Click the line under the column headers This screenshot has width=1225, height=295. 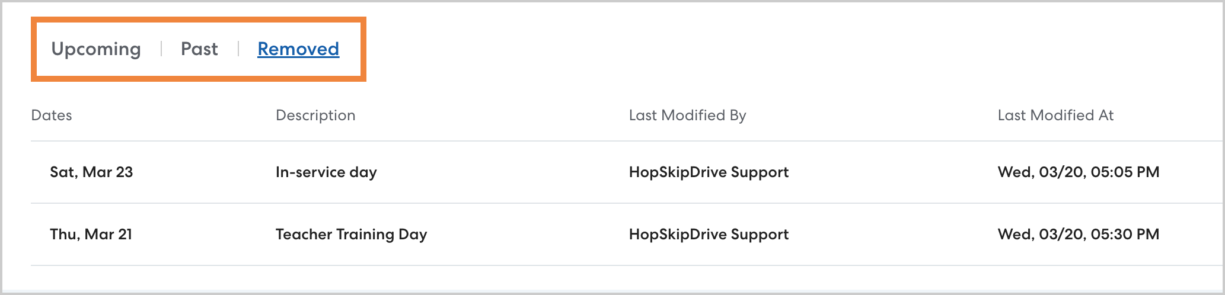click(593, 141)
